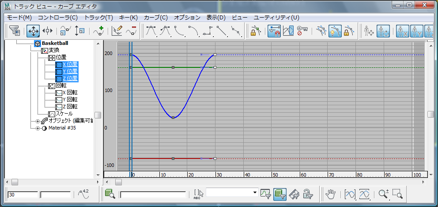Click the key time field showing 30
Image resolution: width=438 pixels, height=207 pixels.
point(23,195)
